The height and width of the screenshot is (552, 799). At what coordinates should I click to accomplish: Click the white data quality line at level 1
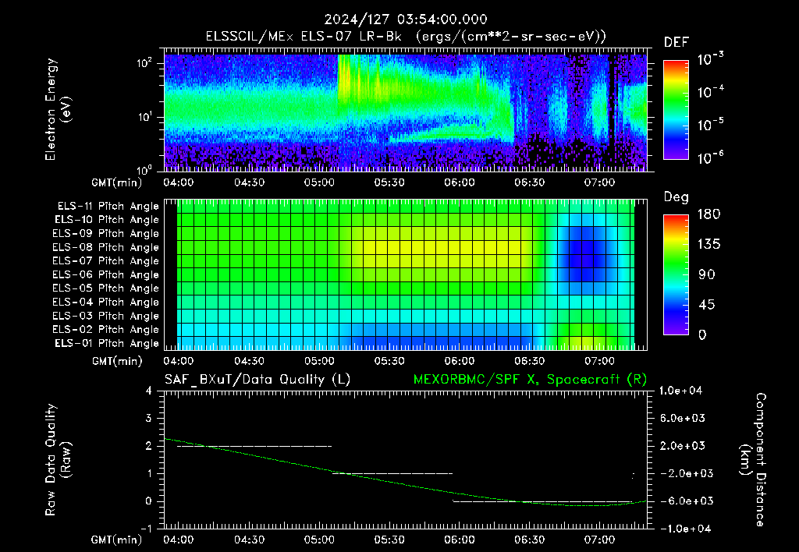click(392, 473)
